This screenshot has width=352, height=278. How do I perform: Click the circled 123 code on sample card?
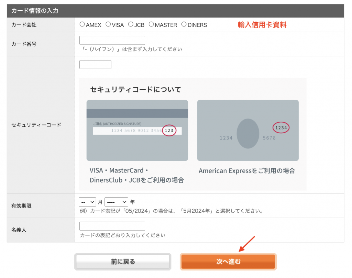[x=169, y=131]
